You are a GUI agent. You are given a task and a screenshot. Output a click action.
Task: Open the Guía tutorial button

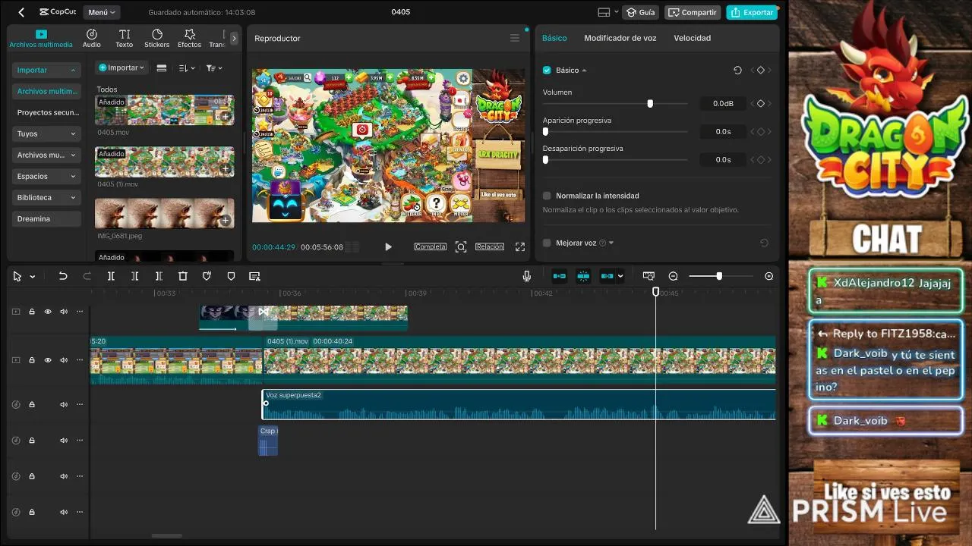tap(640, 12)
